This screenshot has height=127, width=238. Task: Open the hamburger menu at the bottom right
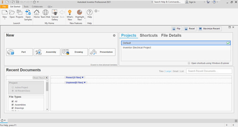(236, 121)
